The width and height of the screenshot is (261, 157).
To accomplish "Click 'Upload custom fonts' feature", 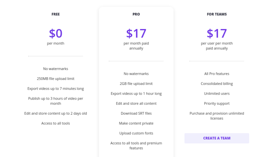I will (136, 133).
